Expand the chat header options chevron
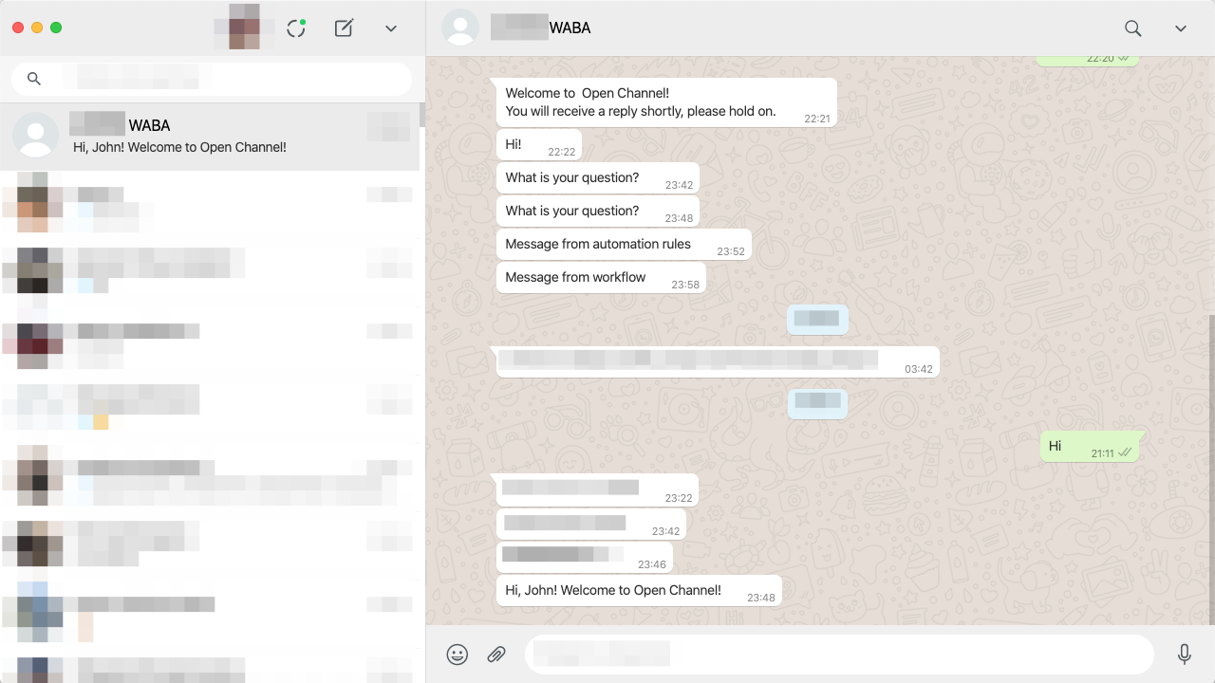This screenshot has width=1215, height=683. coord(1181,28)
